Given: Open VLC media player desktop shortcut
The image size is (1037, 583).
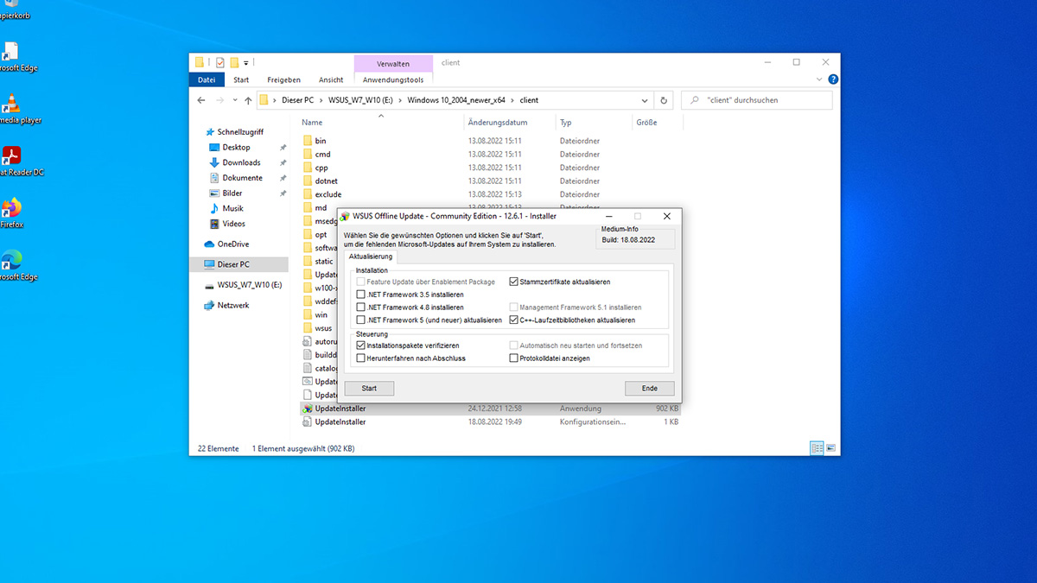Looking at the screenshot, I should 12,104.
